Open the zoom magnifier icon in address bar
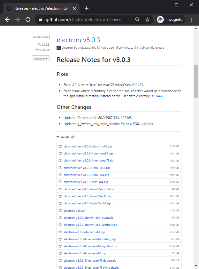Viewport: 199px width, 269px height. pyautogui.click(x=137, y=20)
